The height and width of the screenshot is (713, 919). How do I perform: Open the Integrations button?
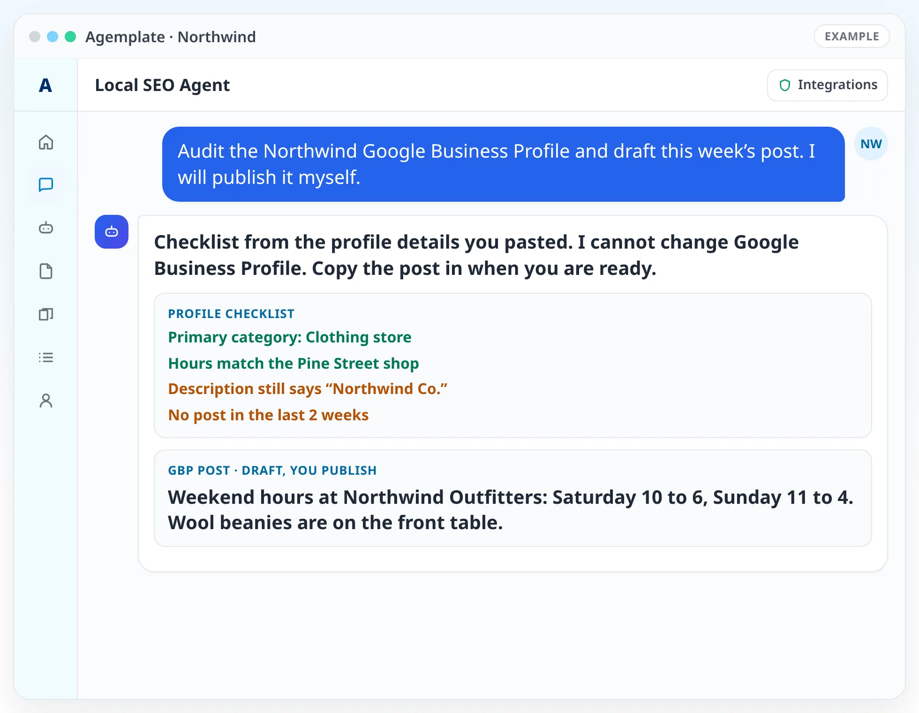(x=828, y=85)
